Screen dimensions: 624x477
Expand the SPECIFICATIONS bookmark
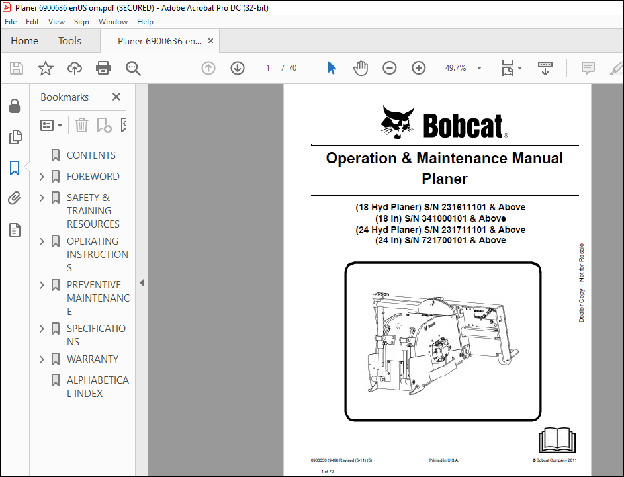point(42,329)
